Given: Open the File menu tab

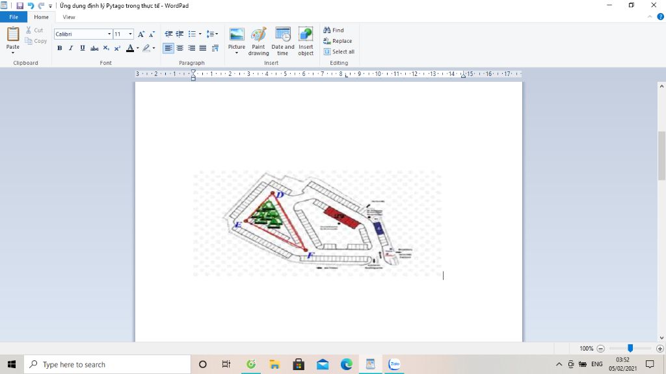Looking at the screenshot, I should coord(14,17).
